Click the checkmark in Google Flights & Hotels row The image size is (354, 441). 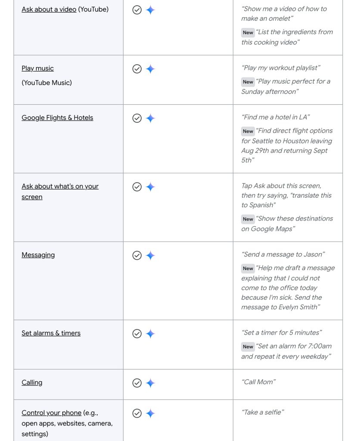pyautogui.click(x=137, y=118)
